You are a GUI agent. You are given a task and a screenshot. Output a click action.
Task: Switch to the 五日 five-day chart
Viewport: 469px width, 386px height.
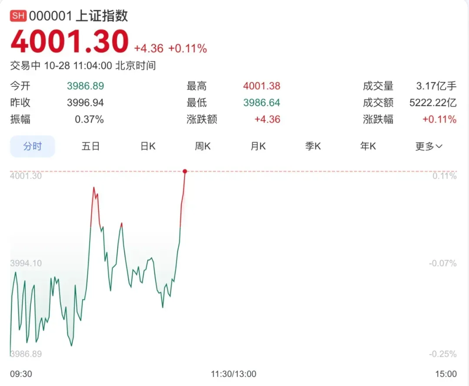click(90, 147)
